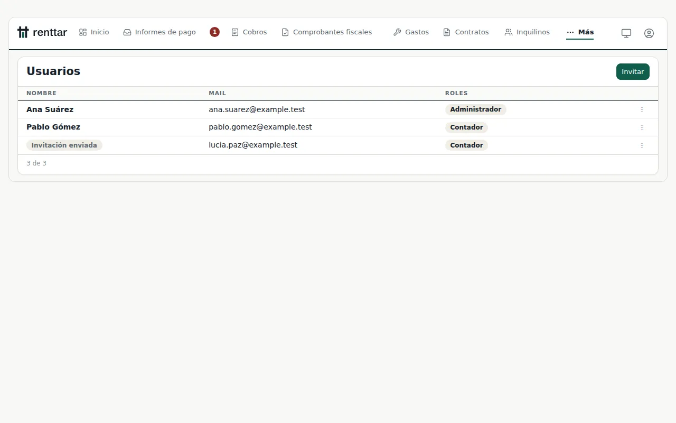This screenshot has width=676, height=423.
Task: Click Pablo Gómez's Contador role badge
Action: 466,127
